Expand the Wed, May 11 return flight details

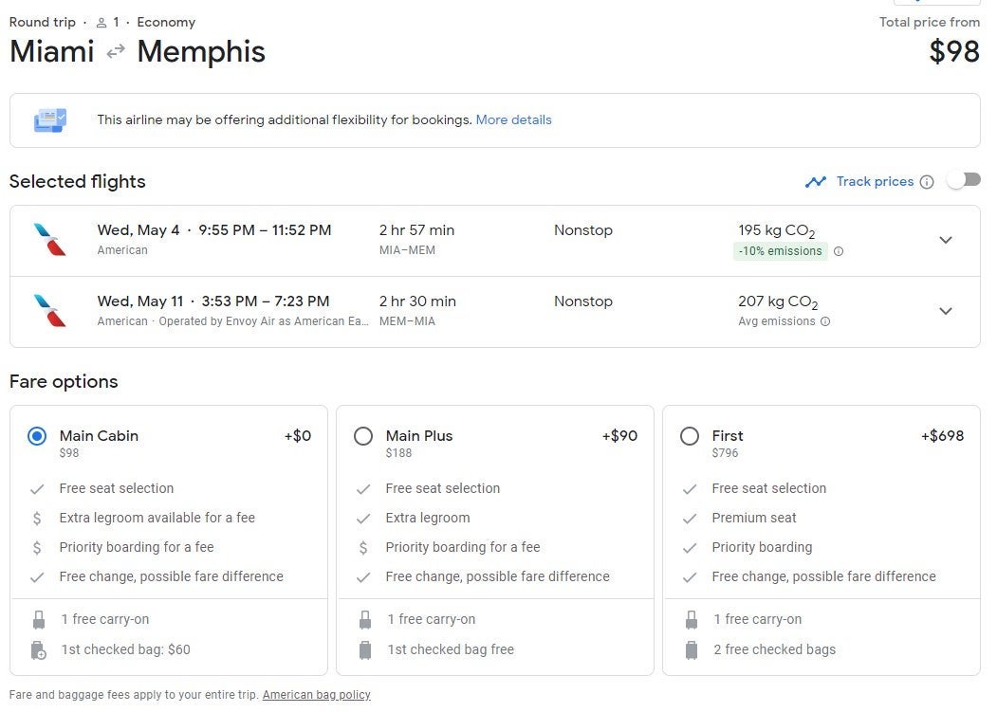pyautogui.click(x=945, y=311)
